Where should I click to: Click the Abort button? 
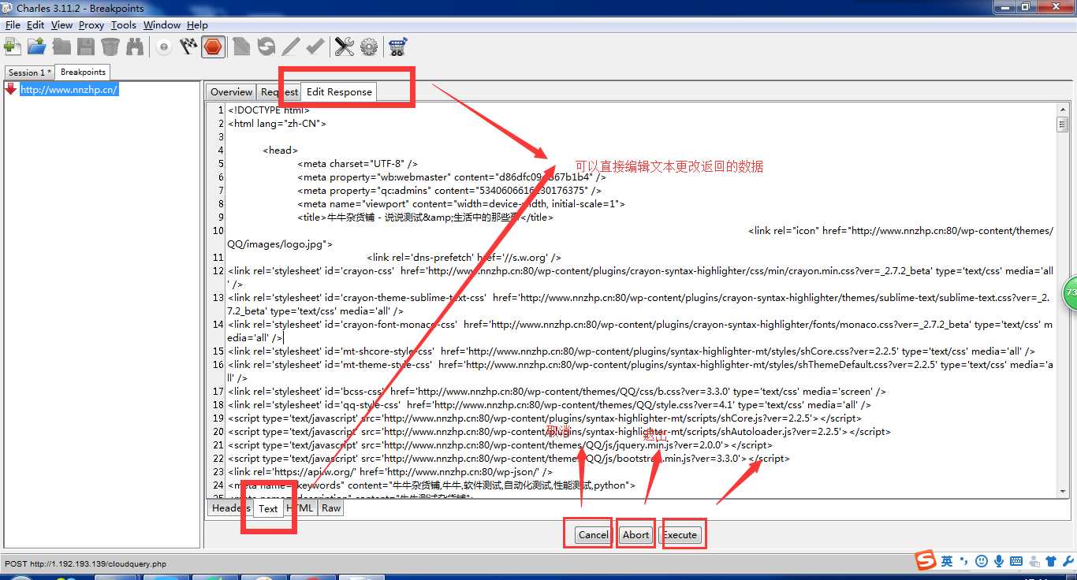(x=635, y=534)
